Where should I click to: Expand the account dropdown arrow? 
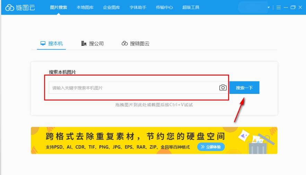point(269,7)
